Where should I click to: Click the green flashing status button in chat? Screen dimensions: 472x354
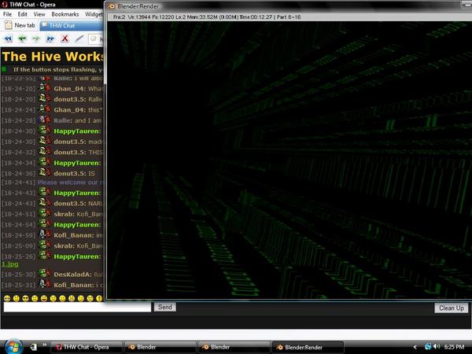click(x=4, y=69)
